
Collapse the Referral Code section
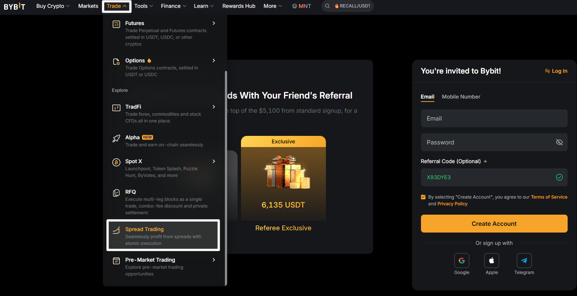(485, 161)
